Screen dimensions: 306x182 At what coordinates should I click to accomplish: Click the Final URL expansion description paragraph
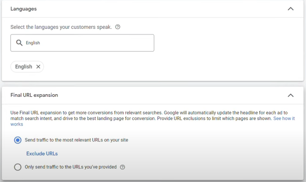(x=153, y=118)
